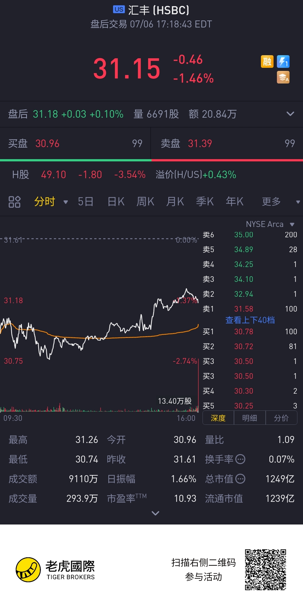Screen dimensions: 303x615
Task: Switch to the 月K chart tab
Action: point(175,202)
